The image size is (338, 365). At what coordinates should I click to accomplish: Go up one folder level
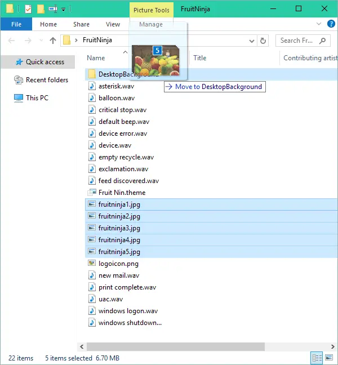tap(53, 41)
